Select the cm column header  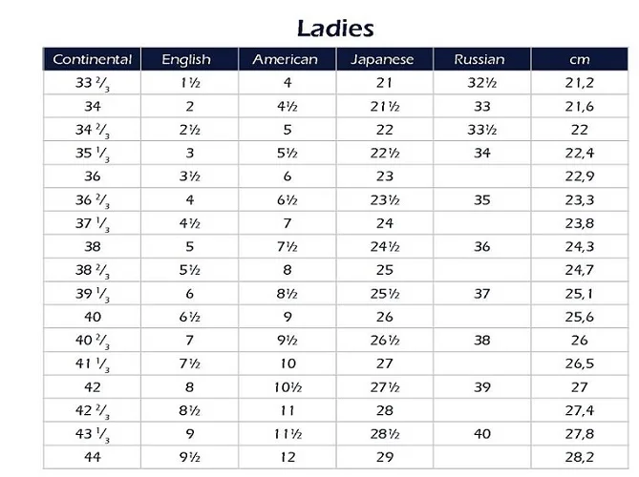579,59
